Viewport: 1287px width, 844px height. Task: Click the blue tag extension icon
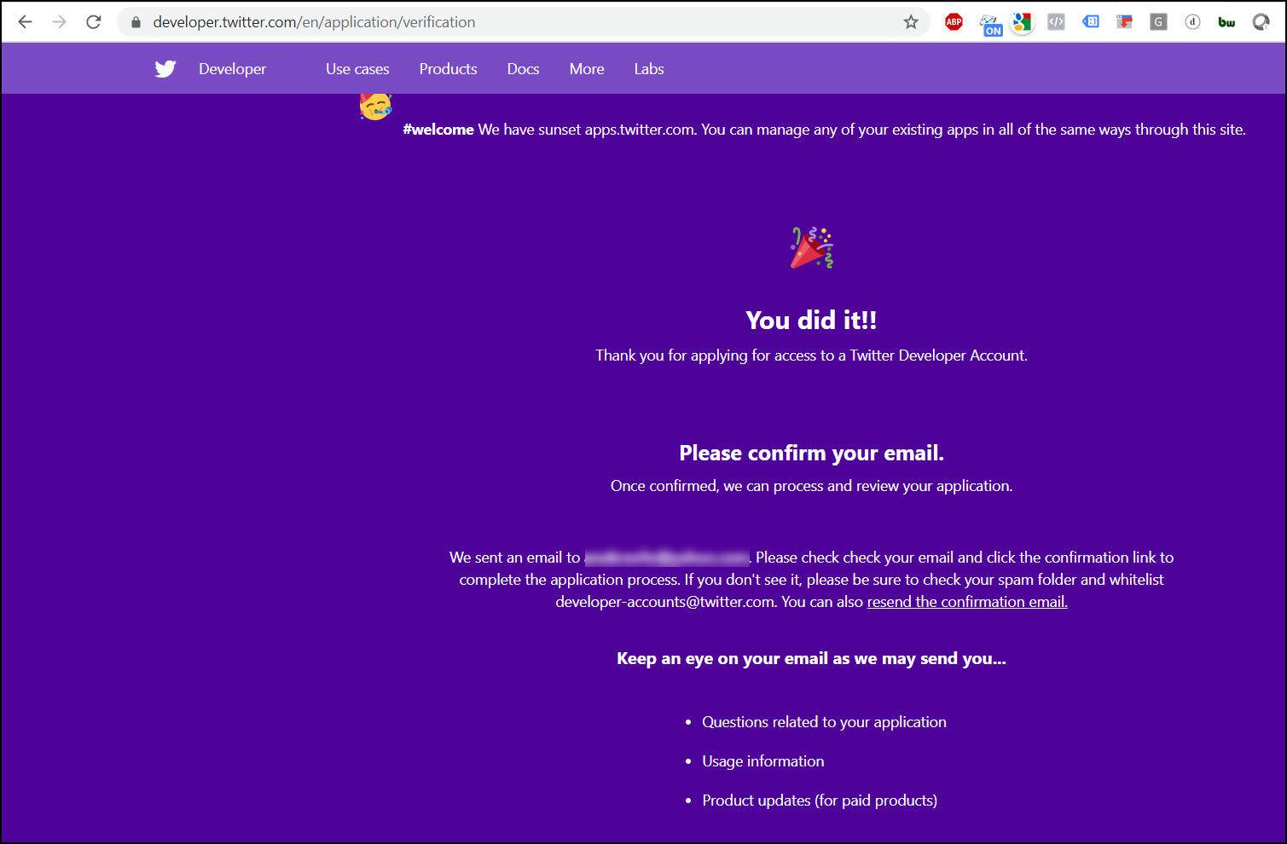pos(1091,21)
